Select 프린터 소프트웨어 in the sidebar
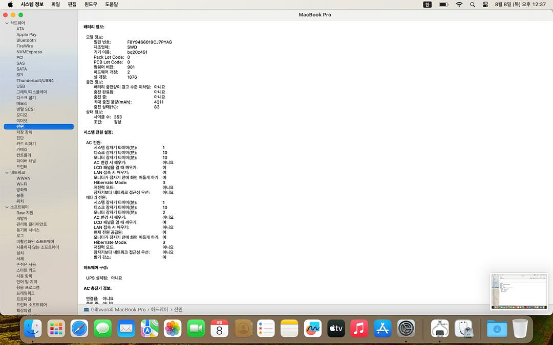The width and height of the screenshot is (553, 345). point(32,305)
